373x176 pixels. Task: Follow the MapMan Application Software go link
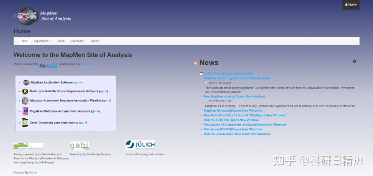click(x=78, y=82)
